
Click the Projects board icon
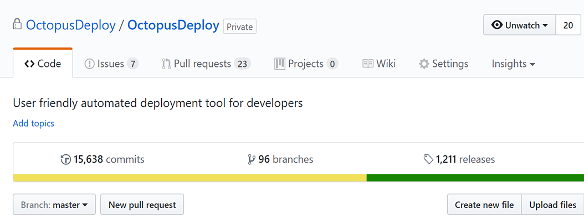pyautogui.click(x=280, y=64)
